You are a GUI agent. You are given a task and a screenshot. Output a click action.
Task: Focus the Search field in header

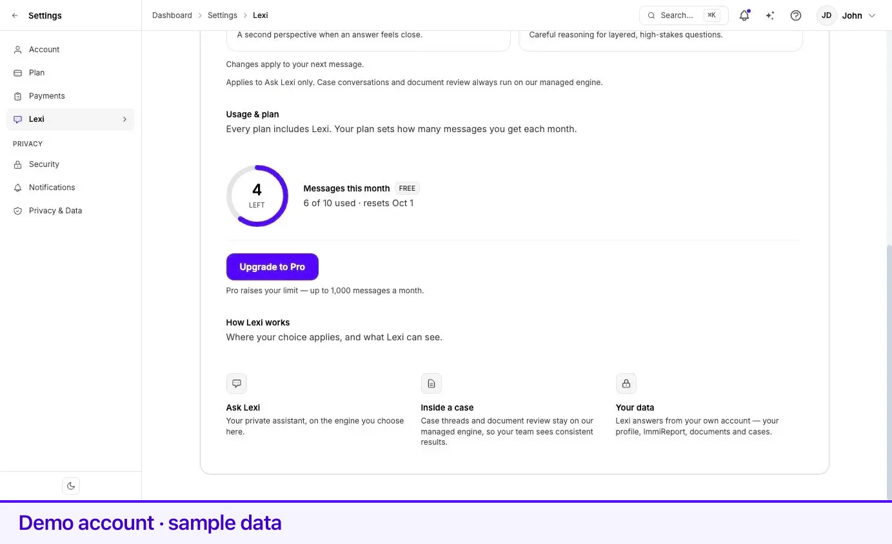tap(684, 15)
